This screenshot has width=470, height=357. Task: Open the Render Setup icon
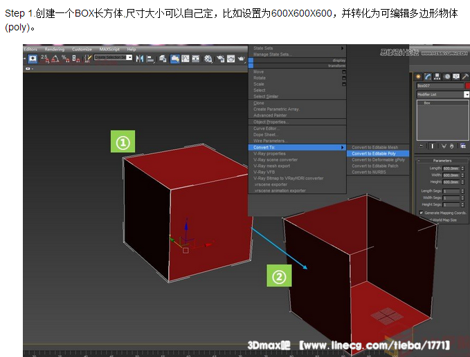(x=220, y=59)
